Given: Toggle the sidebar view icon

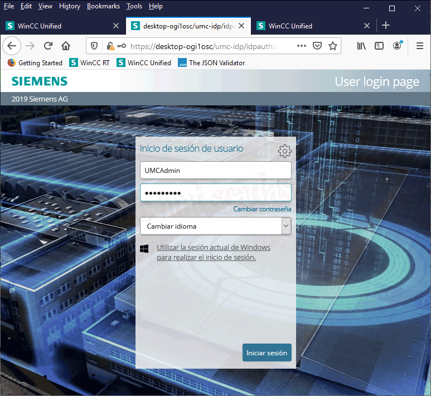Looking at the screenshot, I should pos(379,46).
